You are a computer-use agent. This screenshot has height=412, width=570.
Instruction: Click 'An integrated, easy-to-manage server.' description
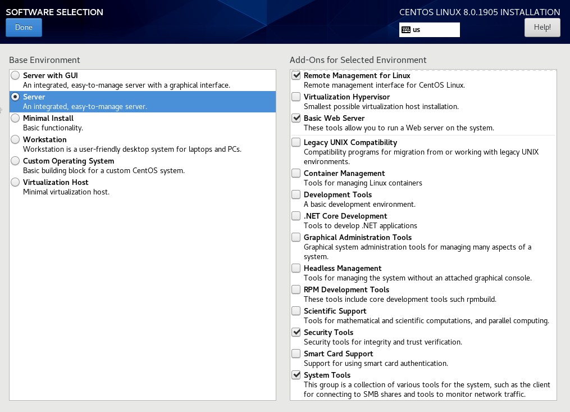(x=85, y=107)
